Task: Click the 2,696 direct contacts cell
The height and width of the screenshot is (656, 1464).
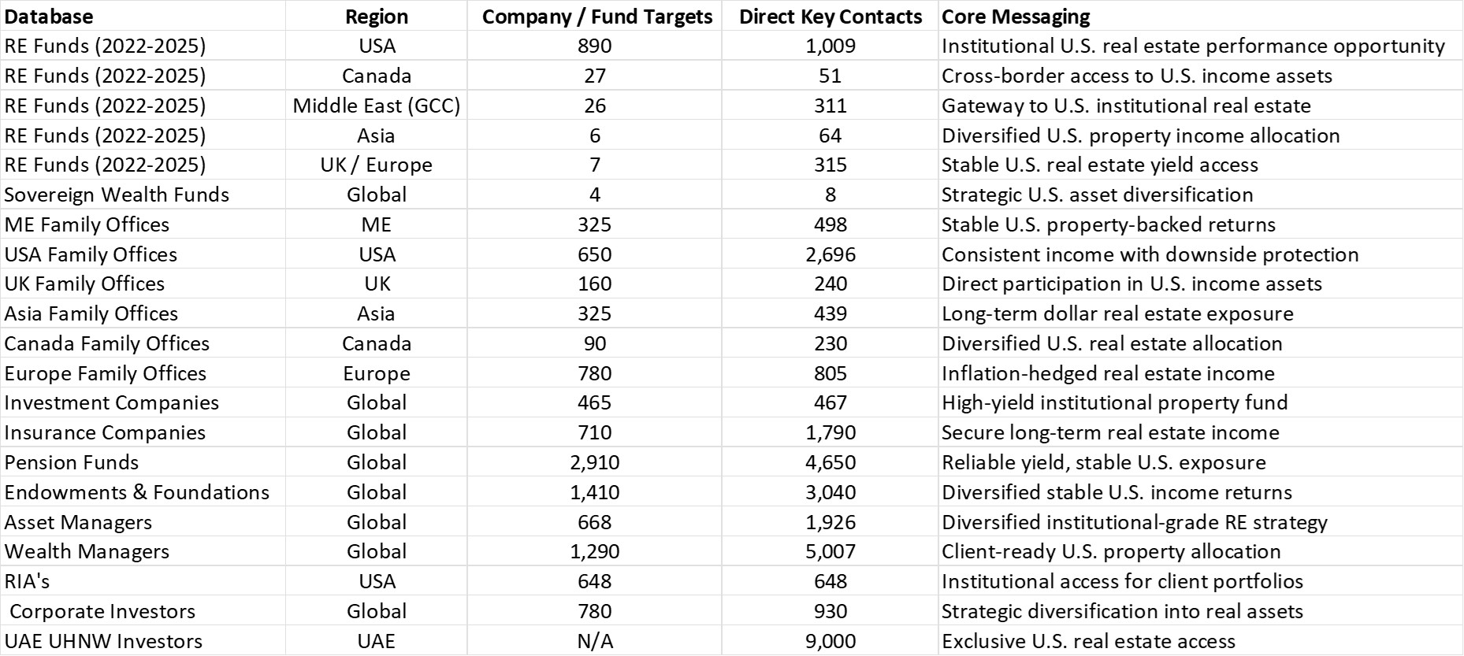Action: pos(830,254)
